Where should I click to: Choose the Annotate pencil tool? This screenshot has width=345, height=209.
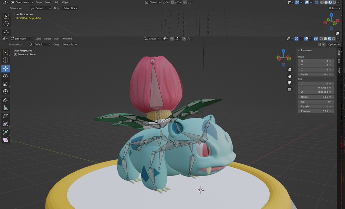6,100
